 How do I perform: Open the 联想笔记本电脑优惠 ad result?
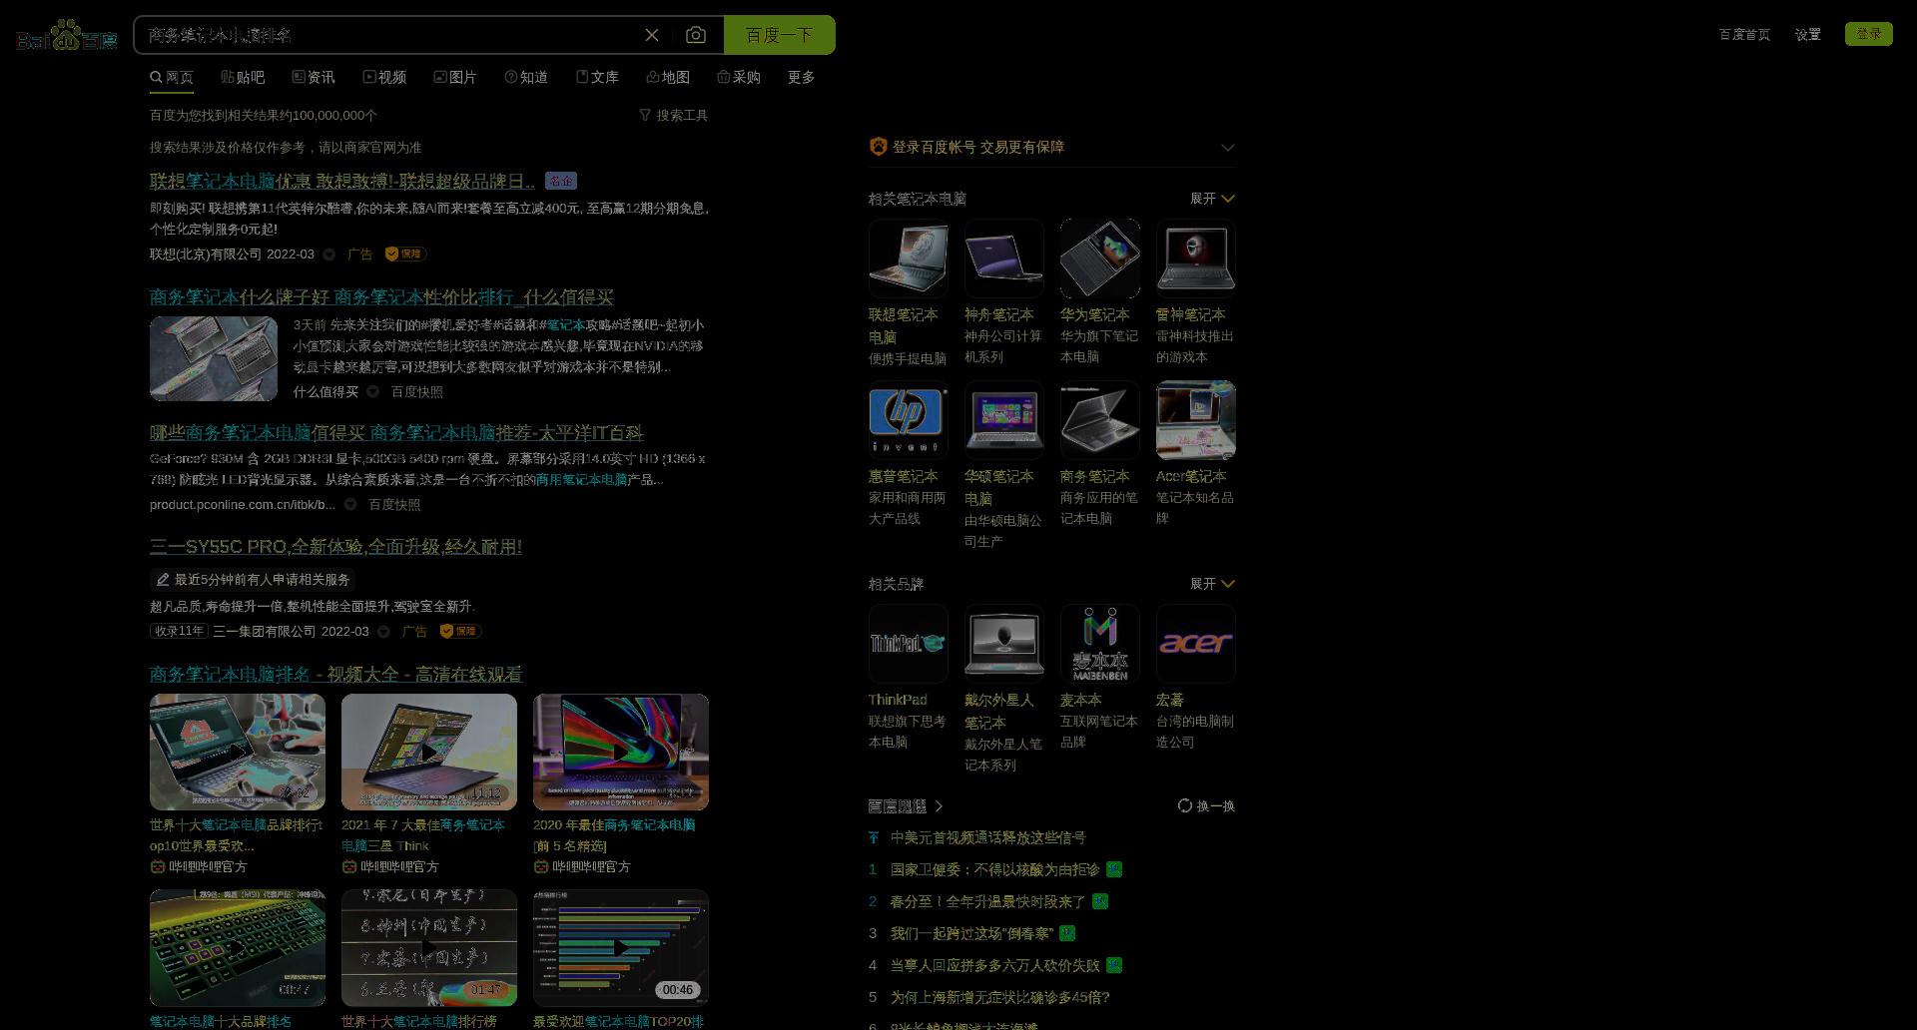(342, 182)
